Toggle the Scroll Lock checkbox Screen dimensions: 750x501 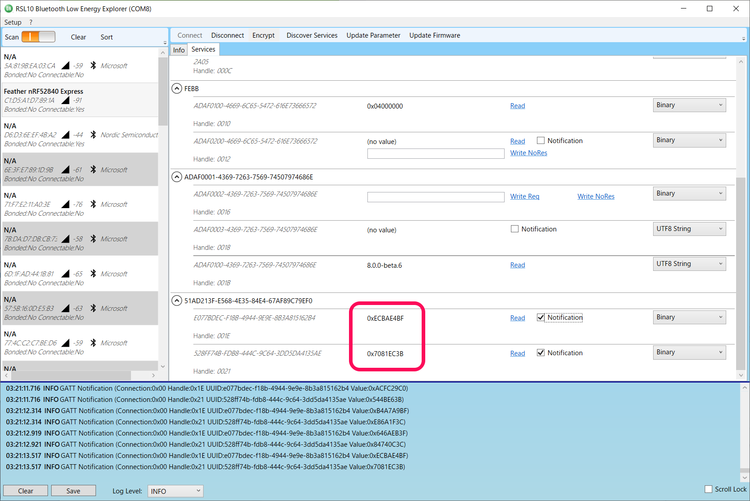708,489
